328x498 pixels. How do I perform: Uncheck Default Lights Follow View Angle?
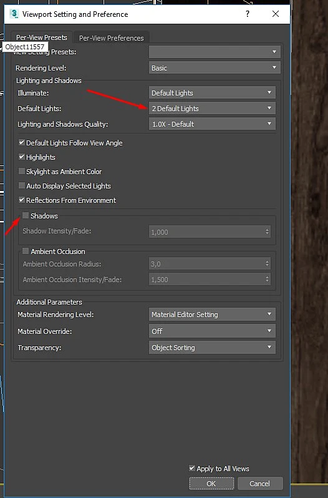pos(22,143)
